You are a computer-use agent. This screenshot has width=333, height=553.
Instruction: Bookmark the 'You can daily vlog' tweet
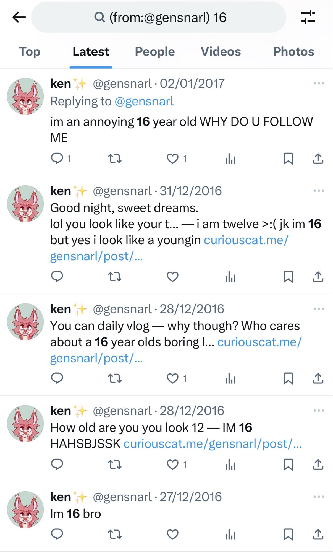tap(288, 378)
